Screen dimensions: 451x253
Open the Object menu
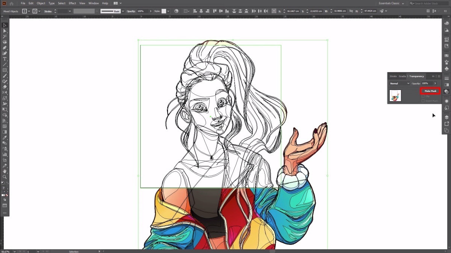(x=41, y=3)
